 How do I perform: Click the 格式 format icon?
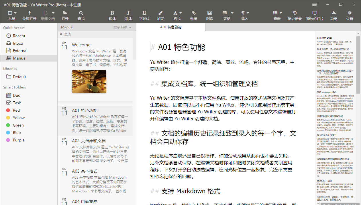(x=175, y=13)
